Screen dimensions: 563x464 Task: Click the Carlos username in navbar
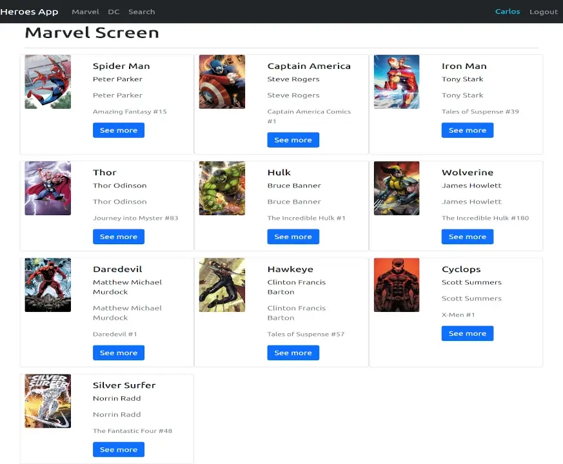pyautogui.click(x=508, y=12)
